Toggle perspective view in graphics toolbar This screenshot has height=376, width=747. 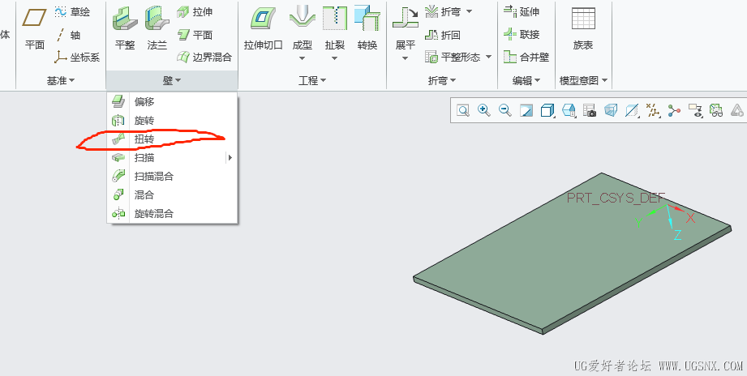(611, 111)
